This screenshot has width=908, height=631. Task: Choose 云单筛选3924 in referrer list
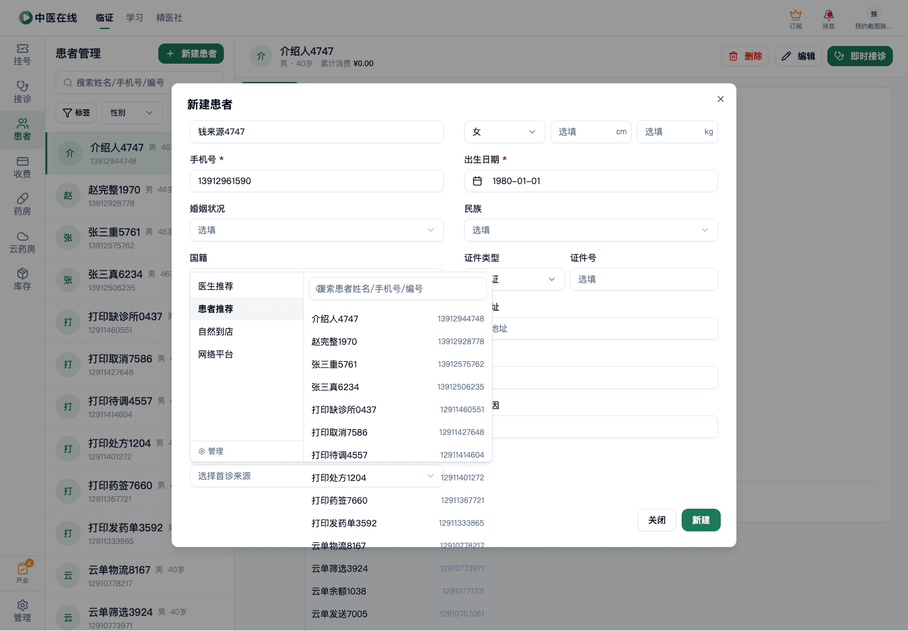398,569
